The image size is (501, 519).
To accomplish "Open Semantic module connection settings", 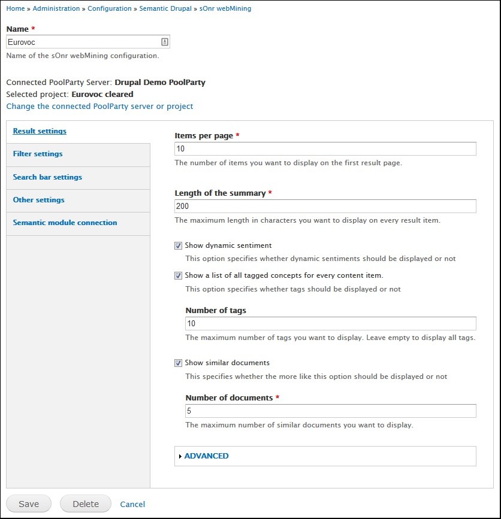I will (x=65, y=222).
